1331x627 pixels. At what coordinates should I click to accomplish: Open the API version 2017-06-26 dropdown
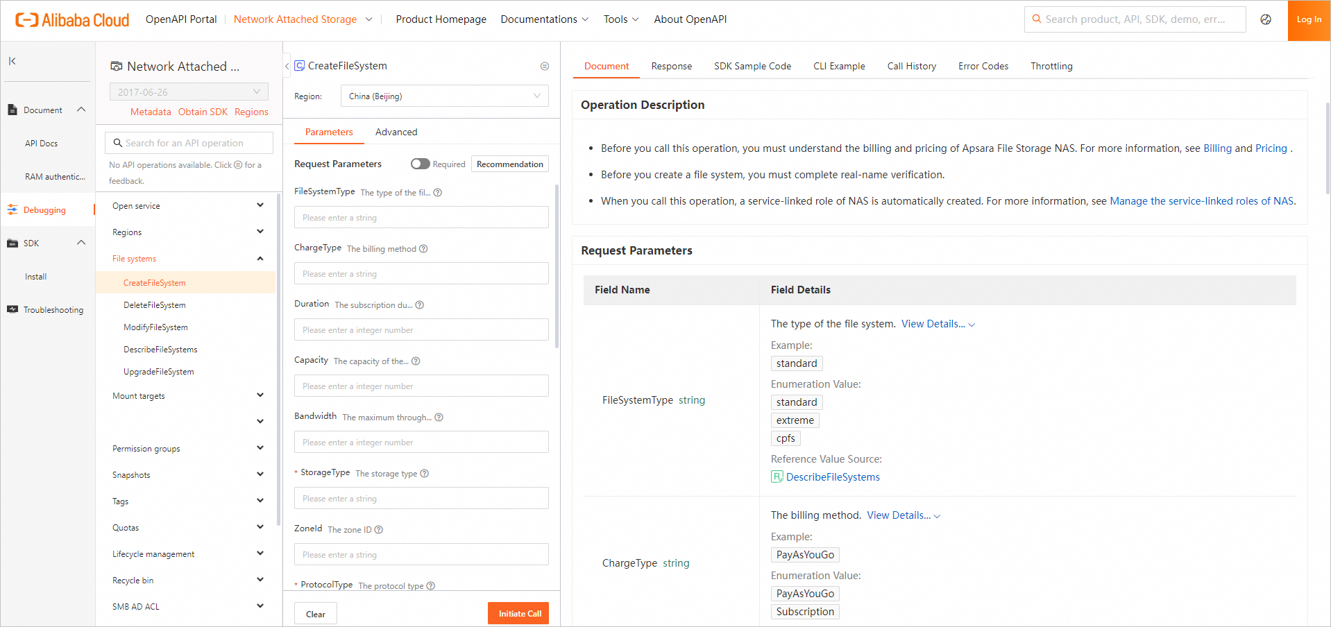pos(189,92)
